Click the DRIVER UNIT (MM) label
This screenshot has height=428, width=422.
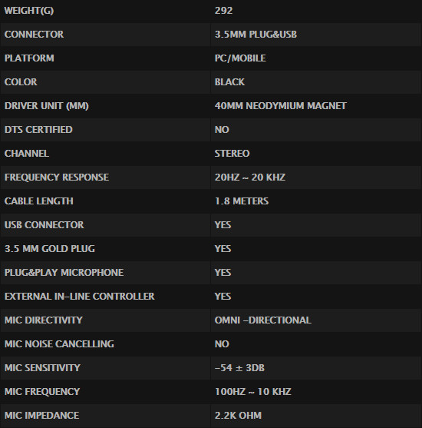click(47, 106)
